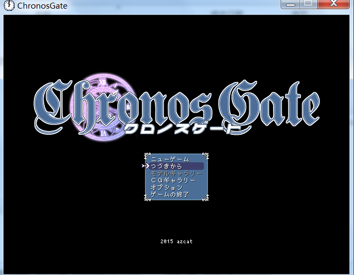Viewport: 354px width, 275px height.
Task: Click the 2015 azcat copyright text
Action: pos(176,242)
